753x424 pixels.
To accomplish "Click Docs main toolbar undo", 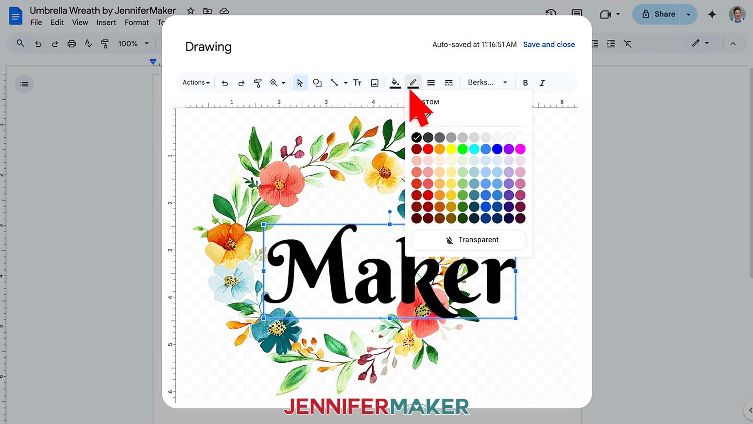I will (x=38, y=44).
